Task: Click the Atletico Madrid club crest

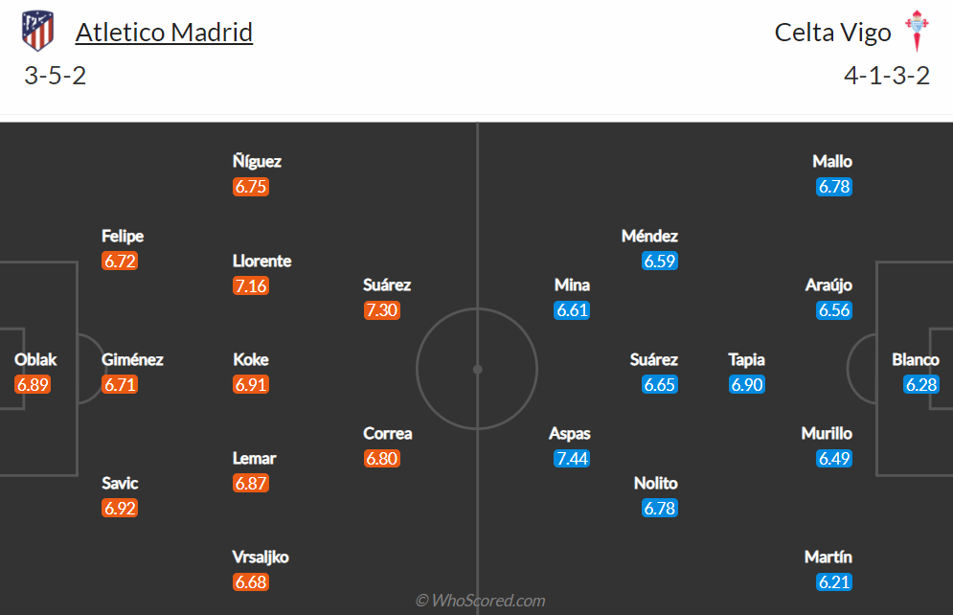Action: [x=37, y=31]
